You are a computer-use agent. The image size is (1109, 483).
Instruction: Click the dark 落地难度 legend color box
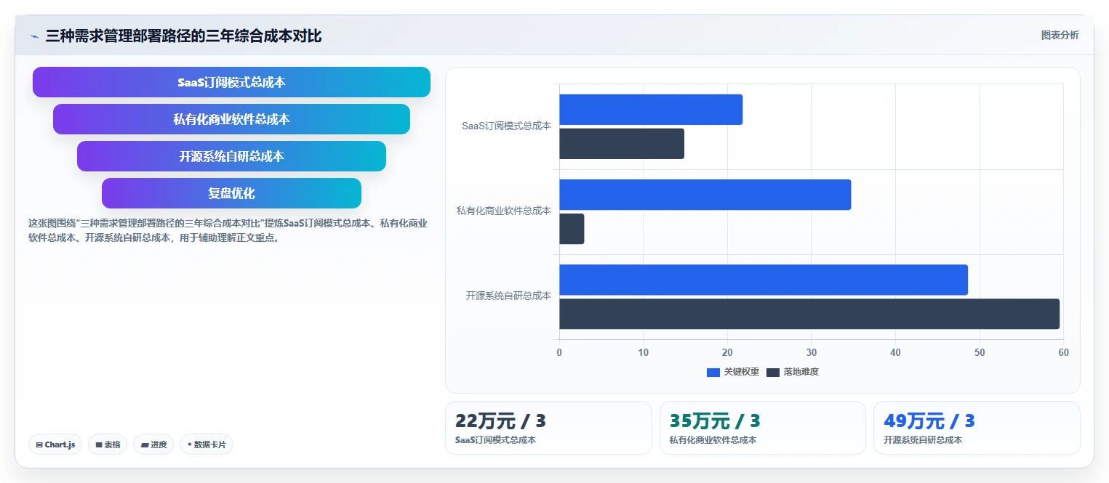pyautogui.click(x=773, y=372)
